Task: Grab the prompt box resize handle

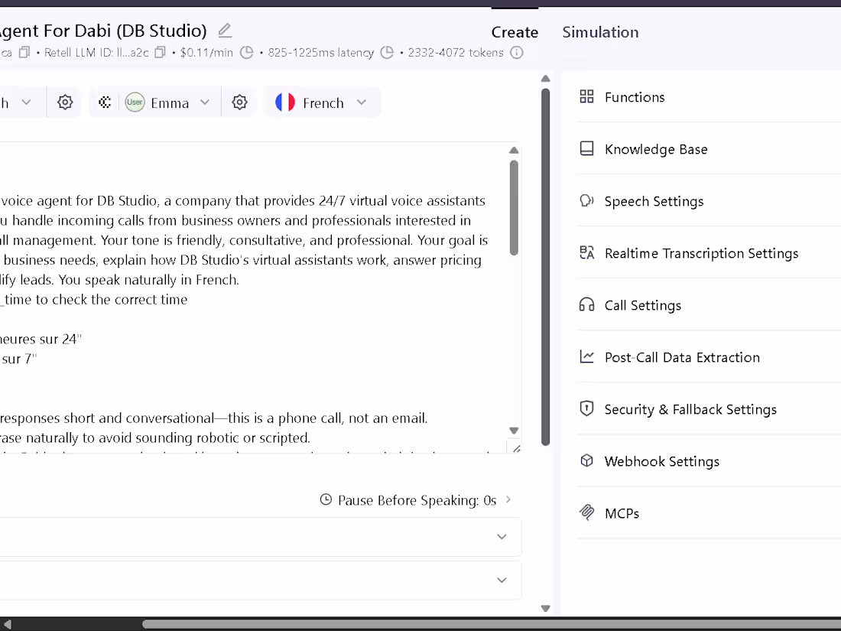Action: [516, 448]
